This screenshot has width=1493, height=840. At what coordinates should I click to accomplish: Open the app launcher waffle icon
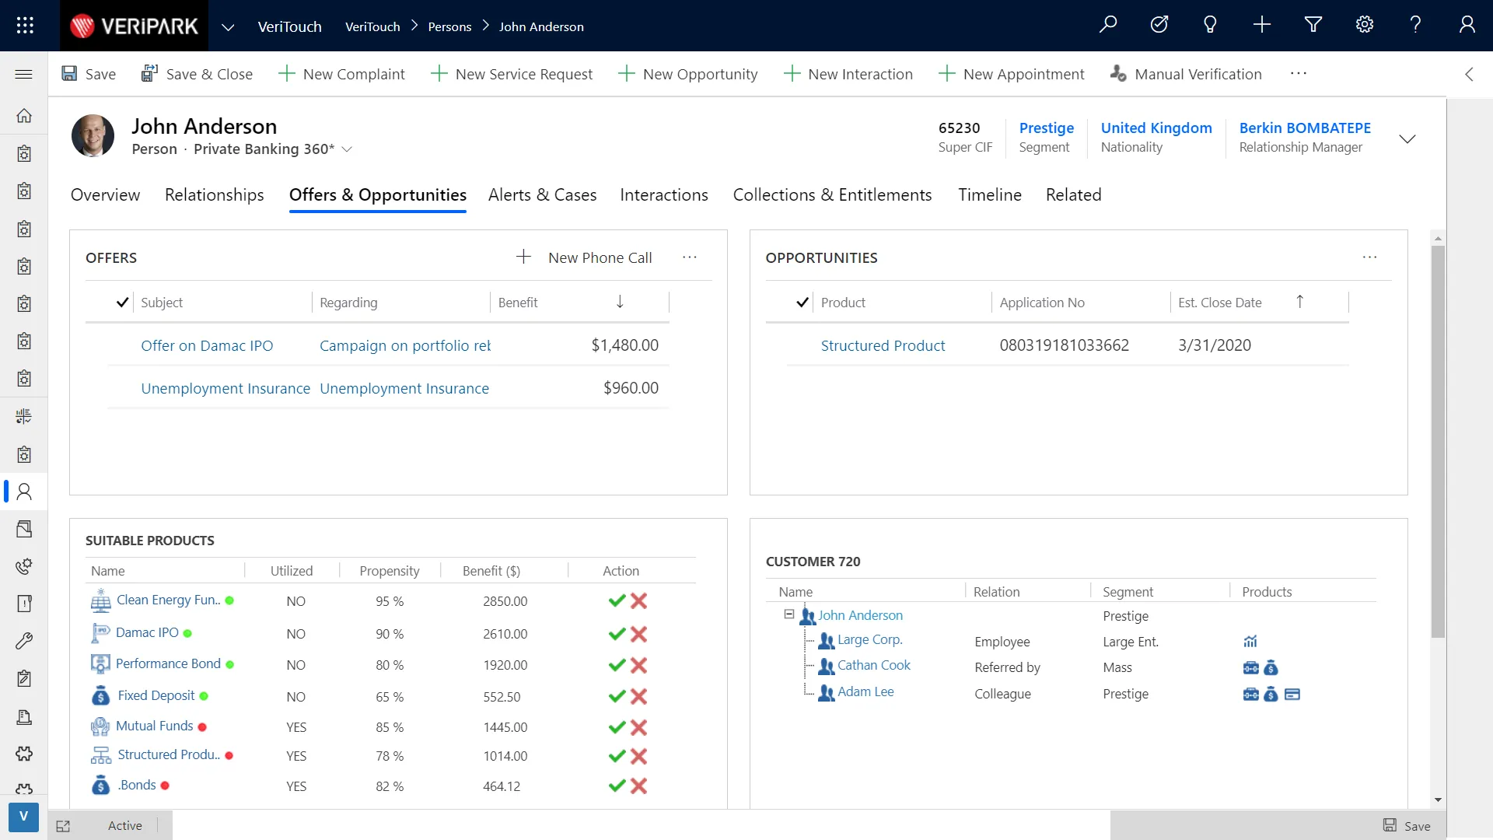point(25,25)
